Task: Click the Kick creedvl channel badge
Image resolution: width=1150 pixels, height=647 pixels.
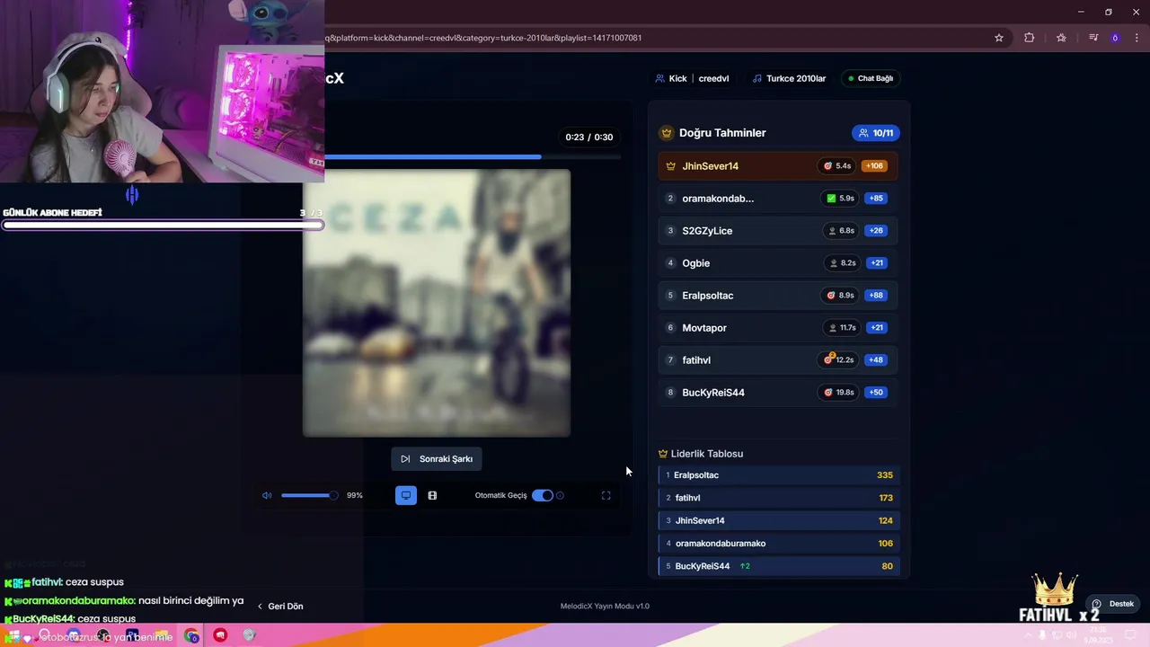Action: (692, 78)
